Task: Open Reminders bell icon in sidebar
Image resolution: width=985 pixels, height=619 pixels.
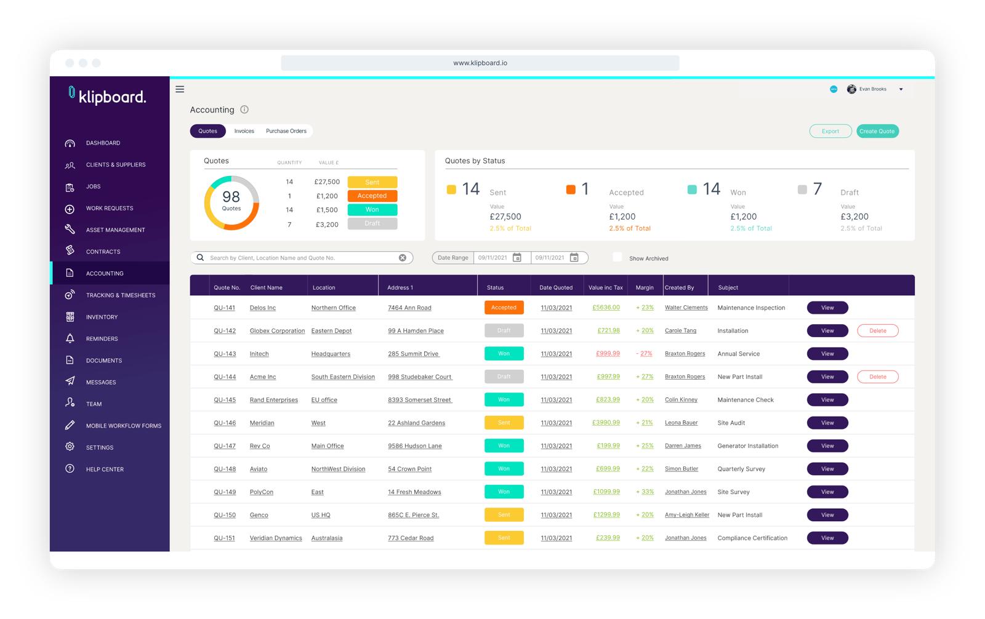Action: 70,338
